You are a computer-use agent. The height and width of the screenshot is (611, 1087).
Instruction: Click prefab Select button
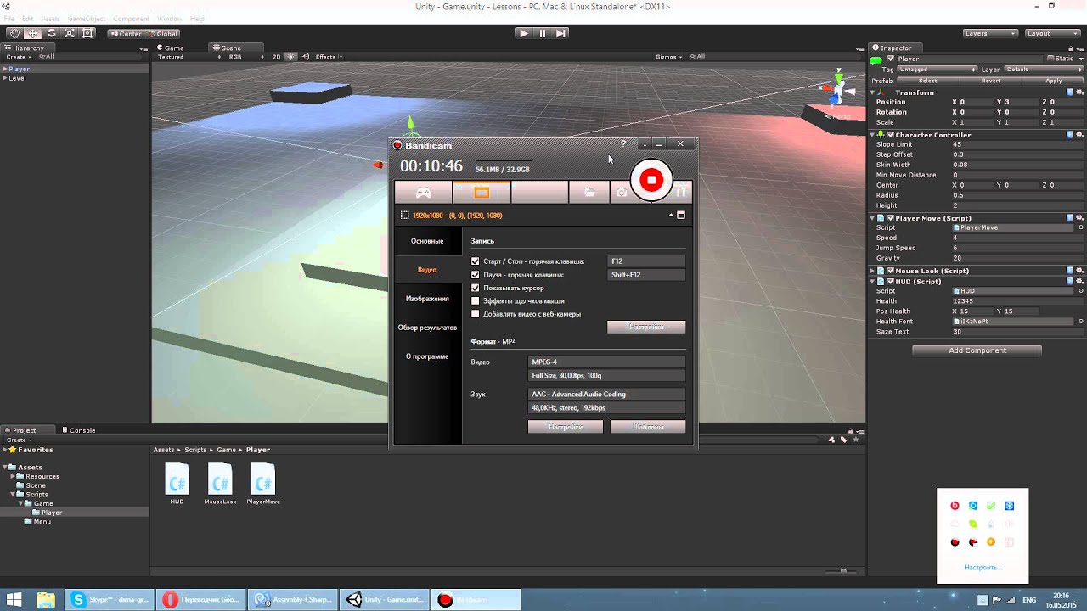click(928, 81)
